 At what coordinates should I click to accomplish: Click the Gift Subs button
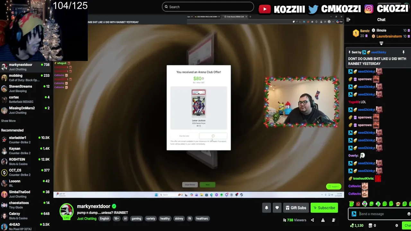[x=296, y=208]
